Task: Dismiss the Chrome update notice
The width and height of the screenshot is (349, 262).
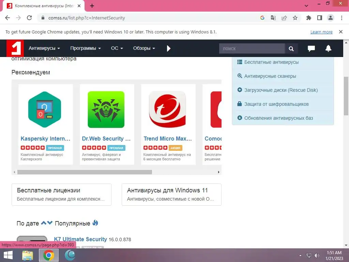Action: pyautogui.click(x=341, y=32)
